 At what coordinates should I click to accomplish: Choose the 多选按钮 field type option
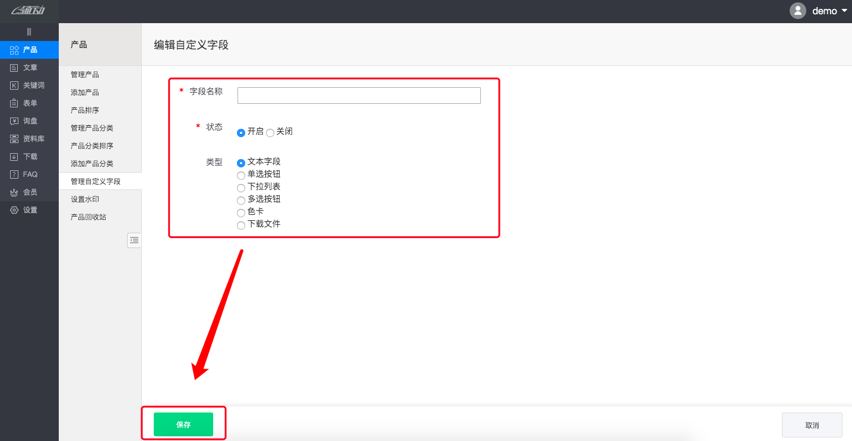[x=241, y=199]
